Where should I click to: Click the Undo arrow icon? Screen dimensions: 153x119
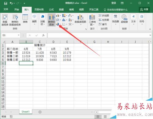point(11,3)
